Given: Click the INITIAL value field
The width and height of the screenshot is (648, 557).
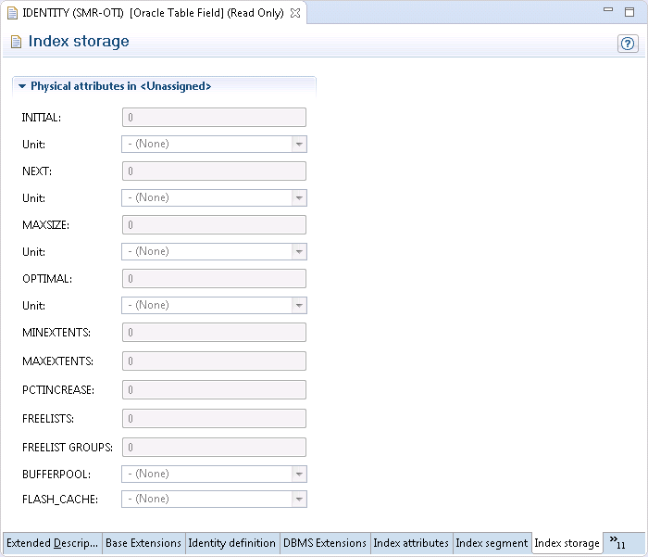Looking at the screenshot, I should click(x=214, y=118).
